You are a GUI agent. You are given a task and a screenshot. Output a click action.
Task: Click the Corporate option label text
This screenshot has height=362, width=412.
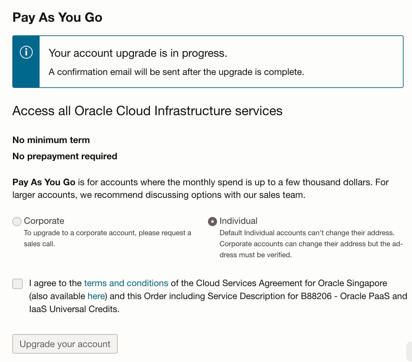(x=44, y=221)
